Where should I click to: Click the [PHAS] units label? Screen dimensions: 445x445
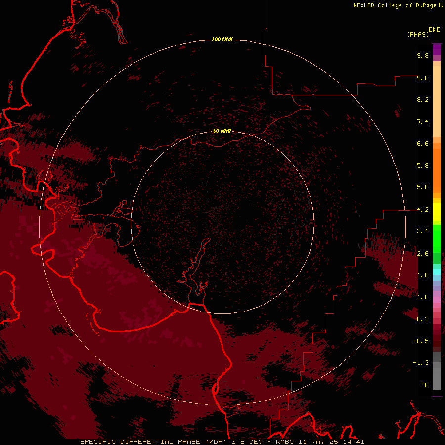pyautogui.click(x=418, y=34)
